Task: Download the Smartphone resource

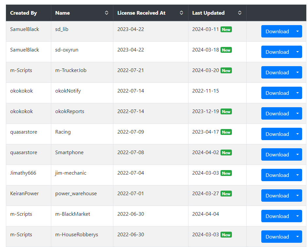Action: (x=277, y=155)
